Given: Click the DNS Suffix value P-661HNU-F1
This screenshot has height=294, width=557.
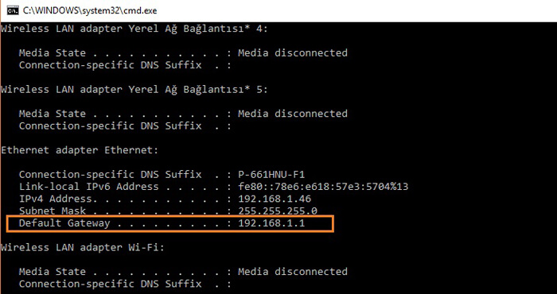Looking at the screenshot, I should pos(271,175).
